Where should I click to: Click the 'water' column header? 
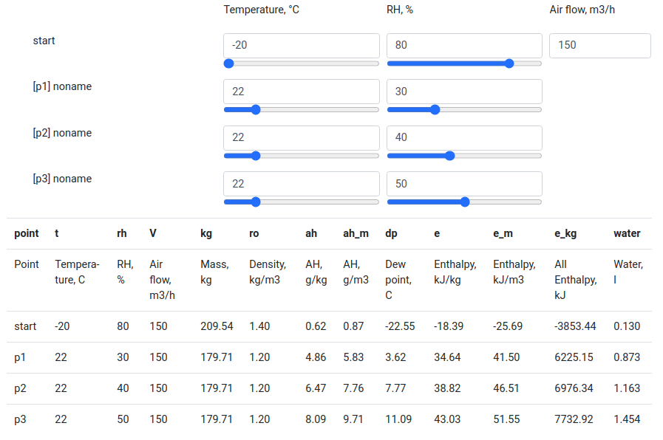click(627, 233)
